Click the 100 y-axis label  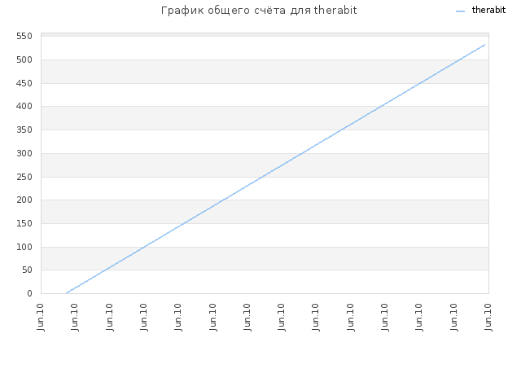point(24,248)
